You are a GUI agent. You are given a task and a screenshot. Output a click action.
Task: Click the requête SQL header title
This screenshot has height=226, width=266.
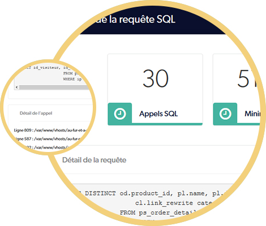(136, 19)
